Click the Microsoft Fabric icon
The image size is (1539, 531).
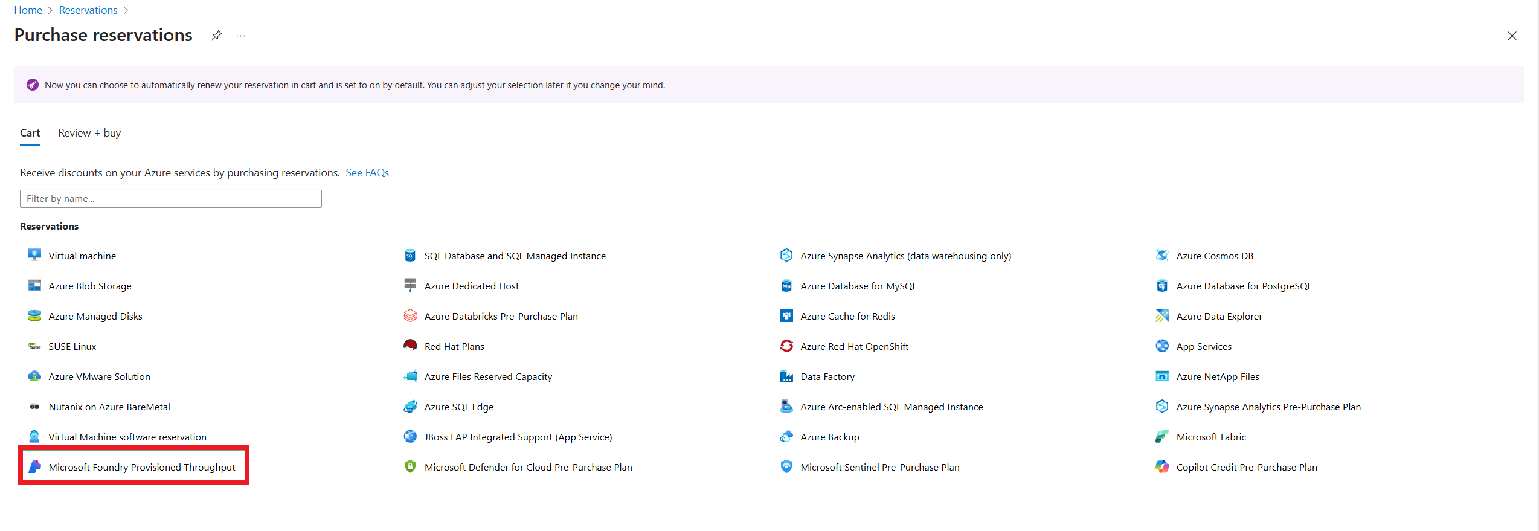pos(1162,436)
